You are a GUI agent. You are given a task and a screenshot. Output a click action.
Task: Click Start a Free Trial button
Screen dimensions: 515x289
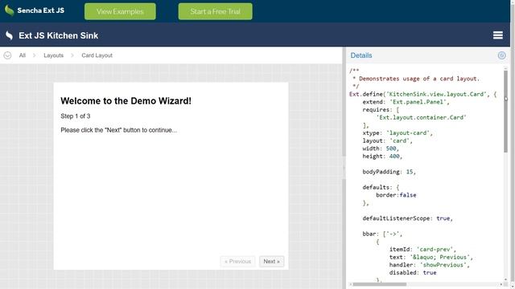pyautogui.click(x=216, y=11)
